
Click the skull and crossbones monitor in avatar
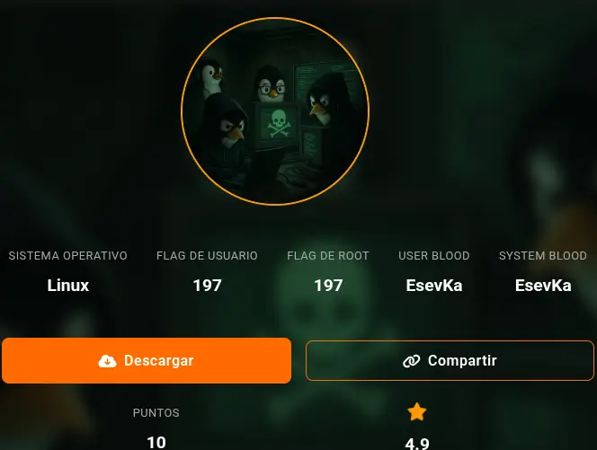(x=278, y=124)
